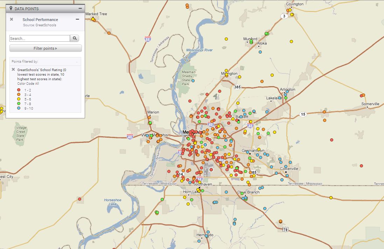Click the red school point southwest near Horseshoe Lake
This screenshot has width=384, height=249.
(x=79, y=199)
